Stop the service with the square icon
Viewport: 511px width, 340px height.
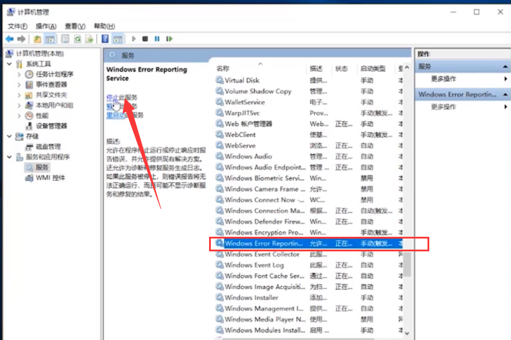tap(145, 38)
